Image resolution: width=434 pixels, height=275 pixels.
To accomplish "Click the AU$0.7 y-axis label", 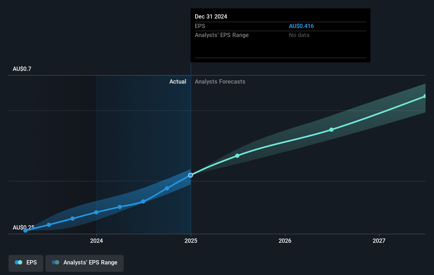I will pyautogui.click(x=22, y=69).
